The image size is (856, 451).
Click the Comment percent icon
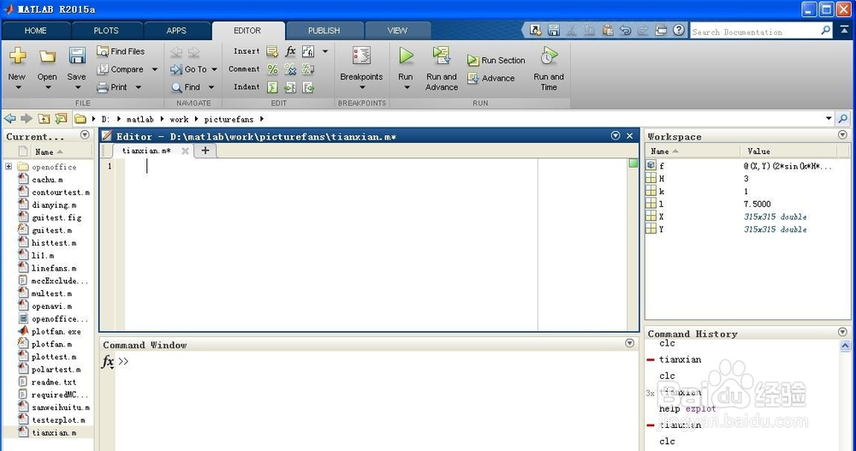[272, 69]
